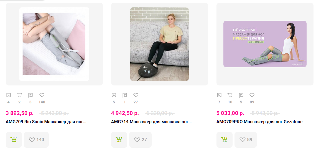This screenshot has width=316, height=153.
Task: Open Gezatone pressotherapy banner image
Action: [265, 44]
